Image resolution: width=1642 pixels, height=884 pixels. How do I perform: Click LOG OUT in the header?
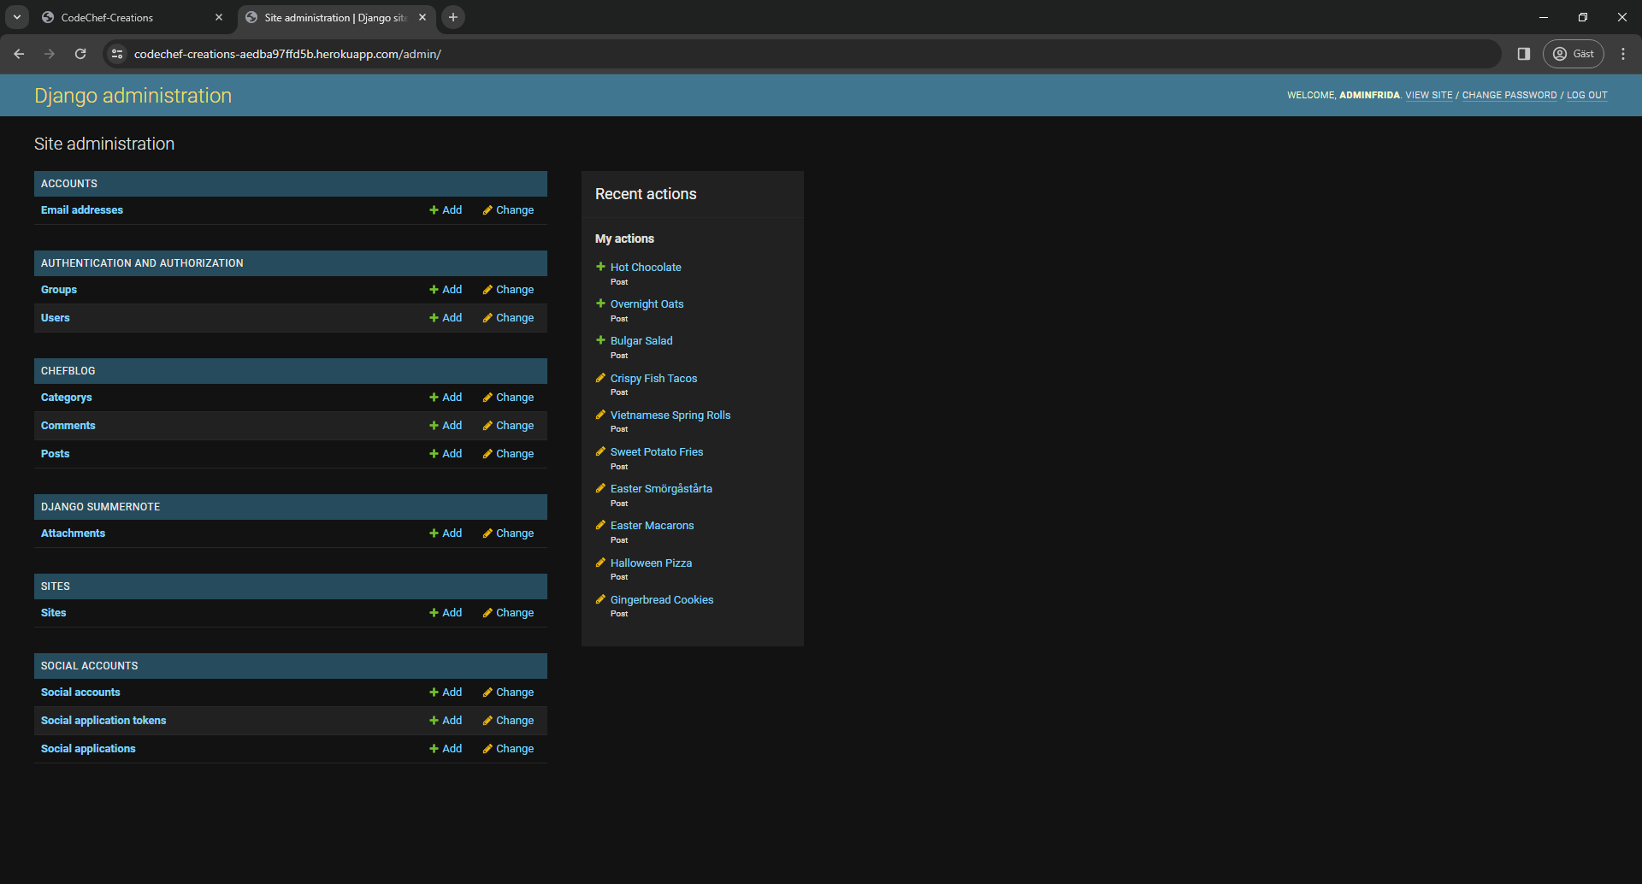[x=1586, y=95]
